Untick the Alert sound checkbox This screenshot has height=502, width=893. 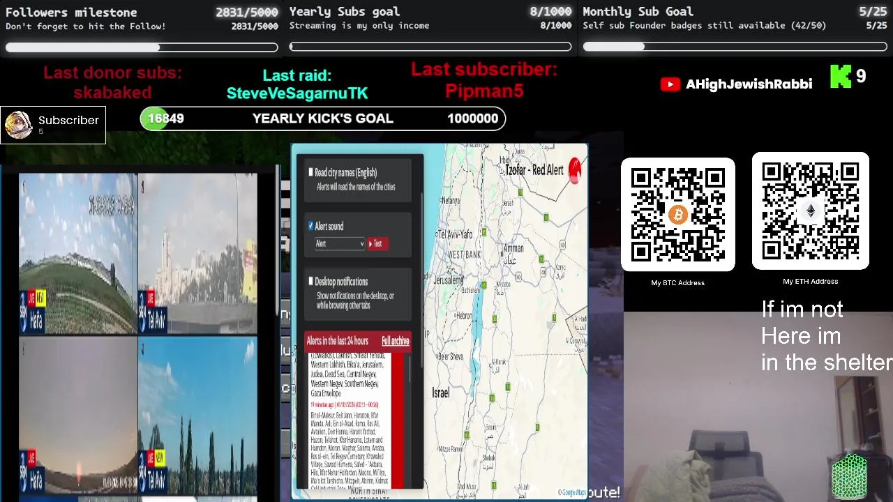[311, 226]
